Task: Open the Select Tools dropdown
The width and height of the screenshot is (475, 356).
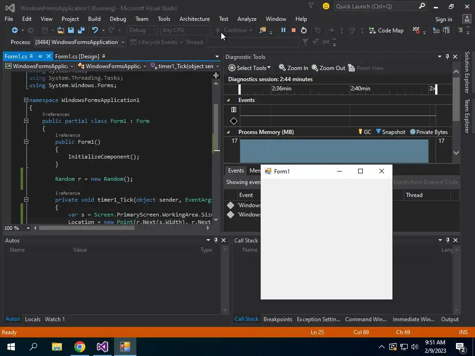Action: pos(249,68)
